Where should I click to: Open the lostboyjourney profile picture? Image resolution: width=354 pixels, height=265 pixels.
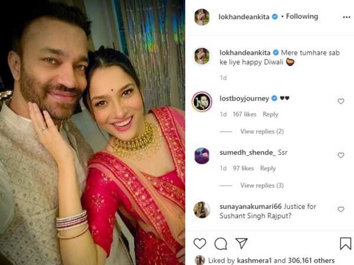202,102
